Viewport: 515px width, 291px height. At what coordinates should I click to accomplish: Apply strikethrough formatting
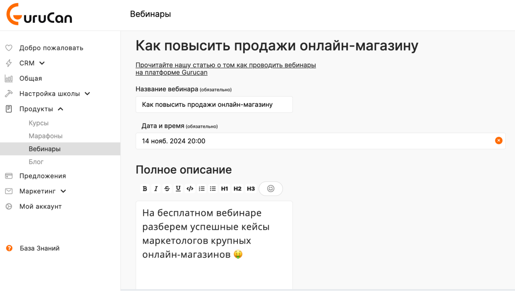(167, 189)
